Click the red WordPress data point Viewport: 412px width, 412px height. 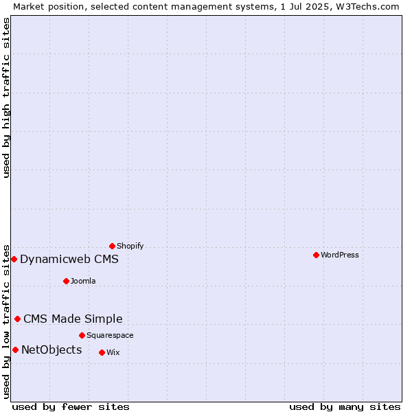point(316,255)
